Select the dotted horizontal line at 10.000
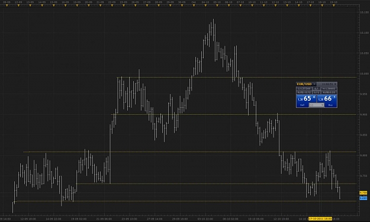370x222 pixels. coord(236,77)
